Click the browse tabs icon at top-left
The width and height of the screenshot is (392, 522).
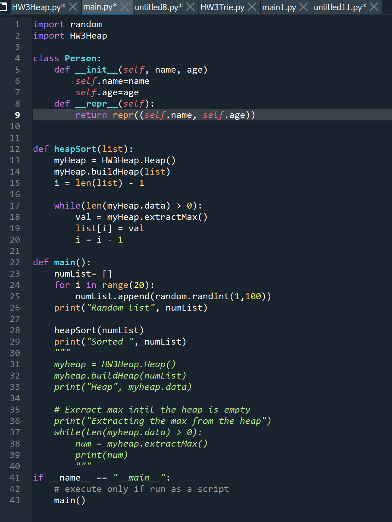tap(4, 7)
